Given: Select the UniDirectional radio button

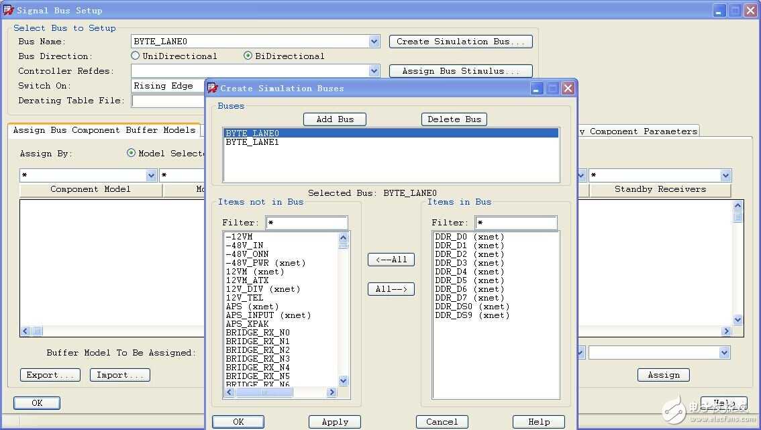Looking at the screenshot, I should tap(136, 56).
